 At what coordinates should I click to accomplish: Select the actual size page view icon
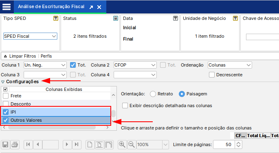(x=90, y=144)
